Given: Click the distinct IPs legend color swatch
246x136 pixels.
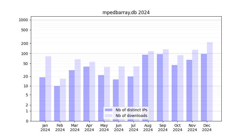Looking at the screenshot, I should tap(109, 110).
